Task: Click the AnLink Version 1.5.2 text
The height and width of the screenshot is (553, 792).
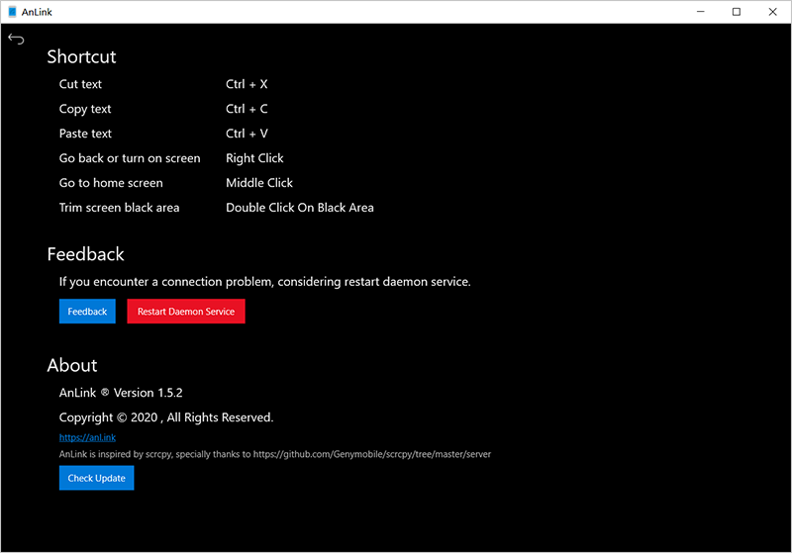Action: pos(121,393)
